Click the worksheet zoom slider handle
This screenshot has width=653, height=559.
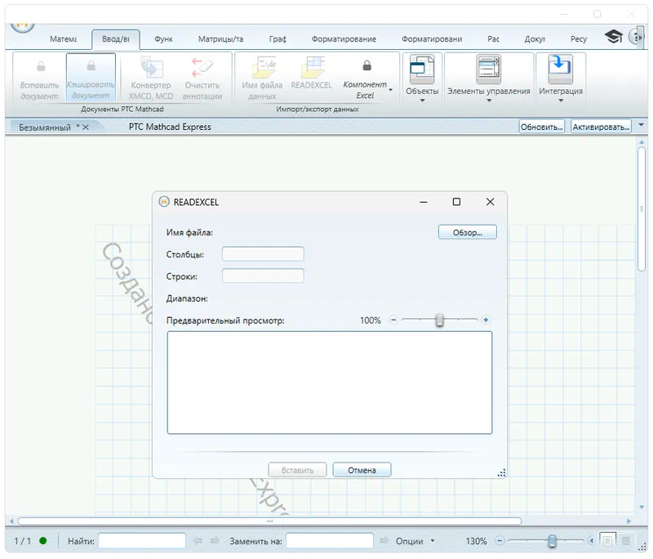pos(552,541)
